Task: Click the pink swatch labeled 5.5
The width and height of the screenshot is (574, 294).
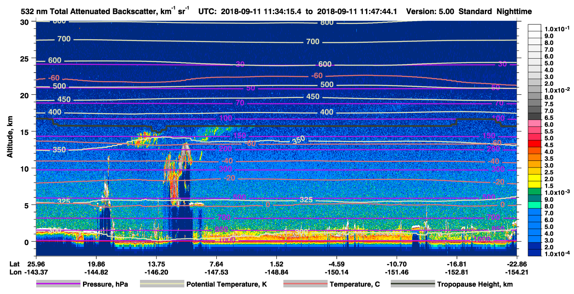Action: pyautogui.click(x=534, y=131)
